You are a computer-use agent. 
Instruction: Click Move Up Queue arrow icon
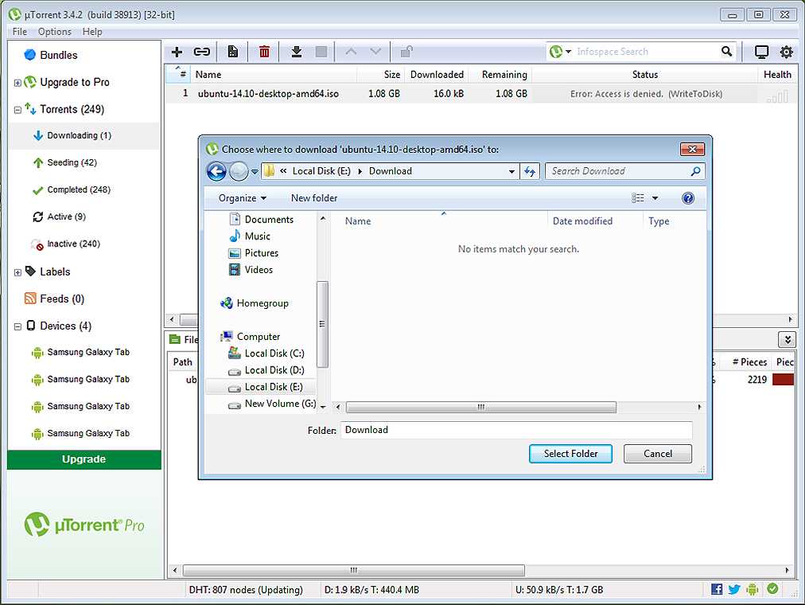(x=351, y=52)
